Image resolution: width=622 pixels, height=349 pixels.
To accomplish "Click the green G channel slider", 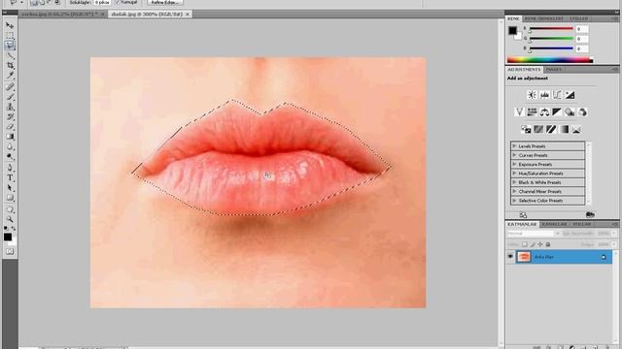I will tap(551, 39).
